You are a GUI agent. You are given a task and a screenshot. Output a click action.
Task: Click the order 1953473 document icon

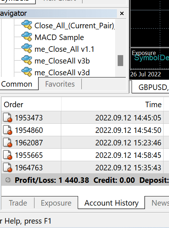8,117
